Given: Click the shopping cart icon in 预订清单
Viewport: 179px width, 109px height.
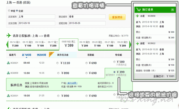Looking at the screenshot, I should pos(139,10).
